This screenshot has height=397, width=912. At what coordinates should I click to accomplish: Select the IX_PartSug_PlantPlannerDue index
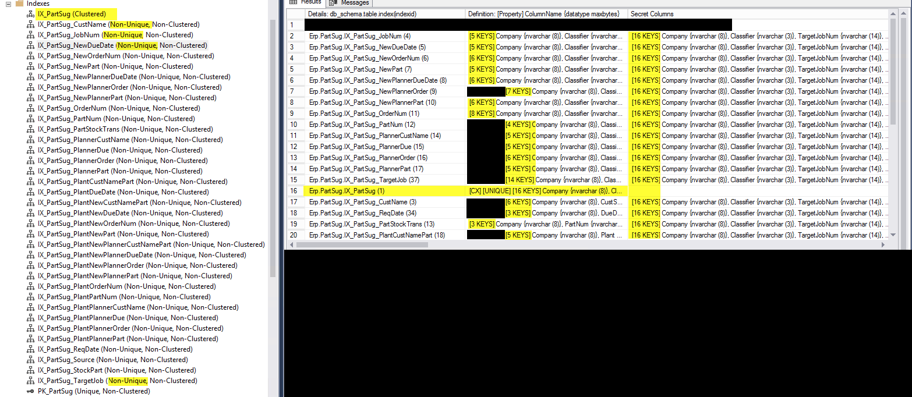pos(128,318)
